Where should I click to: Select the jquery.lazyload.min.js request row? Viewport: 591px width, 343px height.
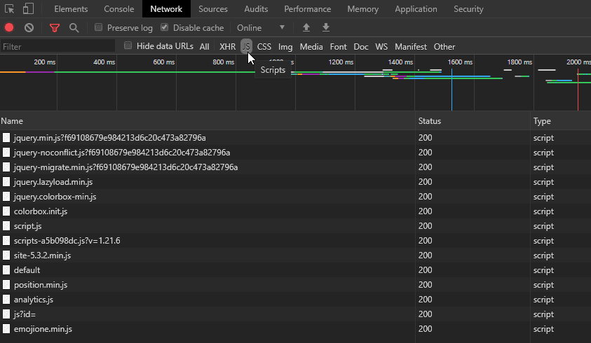[x=53, y=182]
